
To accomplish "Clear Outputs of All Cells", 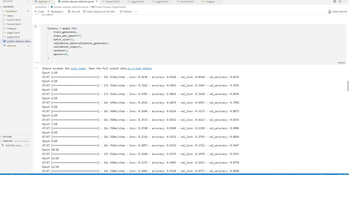I will pyautogui.click(x=99, y=12).
